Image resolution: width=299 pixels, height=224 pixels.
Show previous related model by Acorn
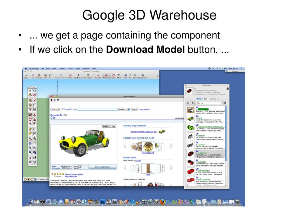coord(125,168)
